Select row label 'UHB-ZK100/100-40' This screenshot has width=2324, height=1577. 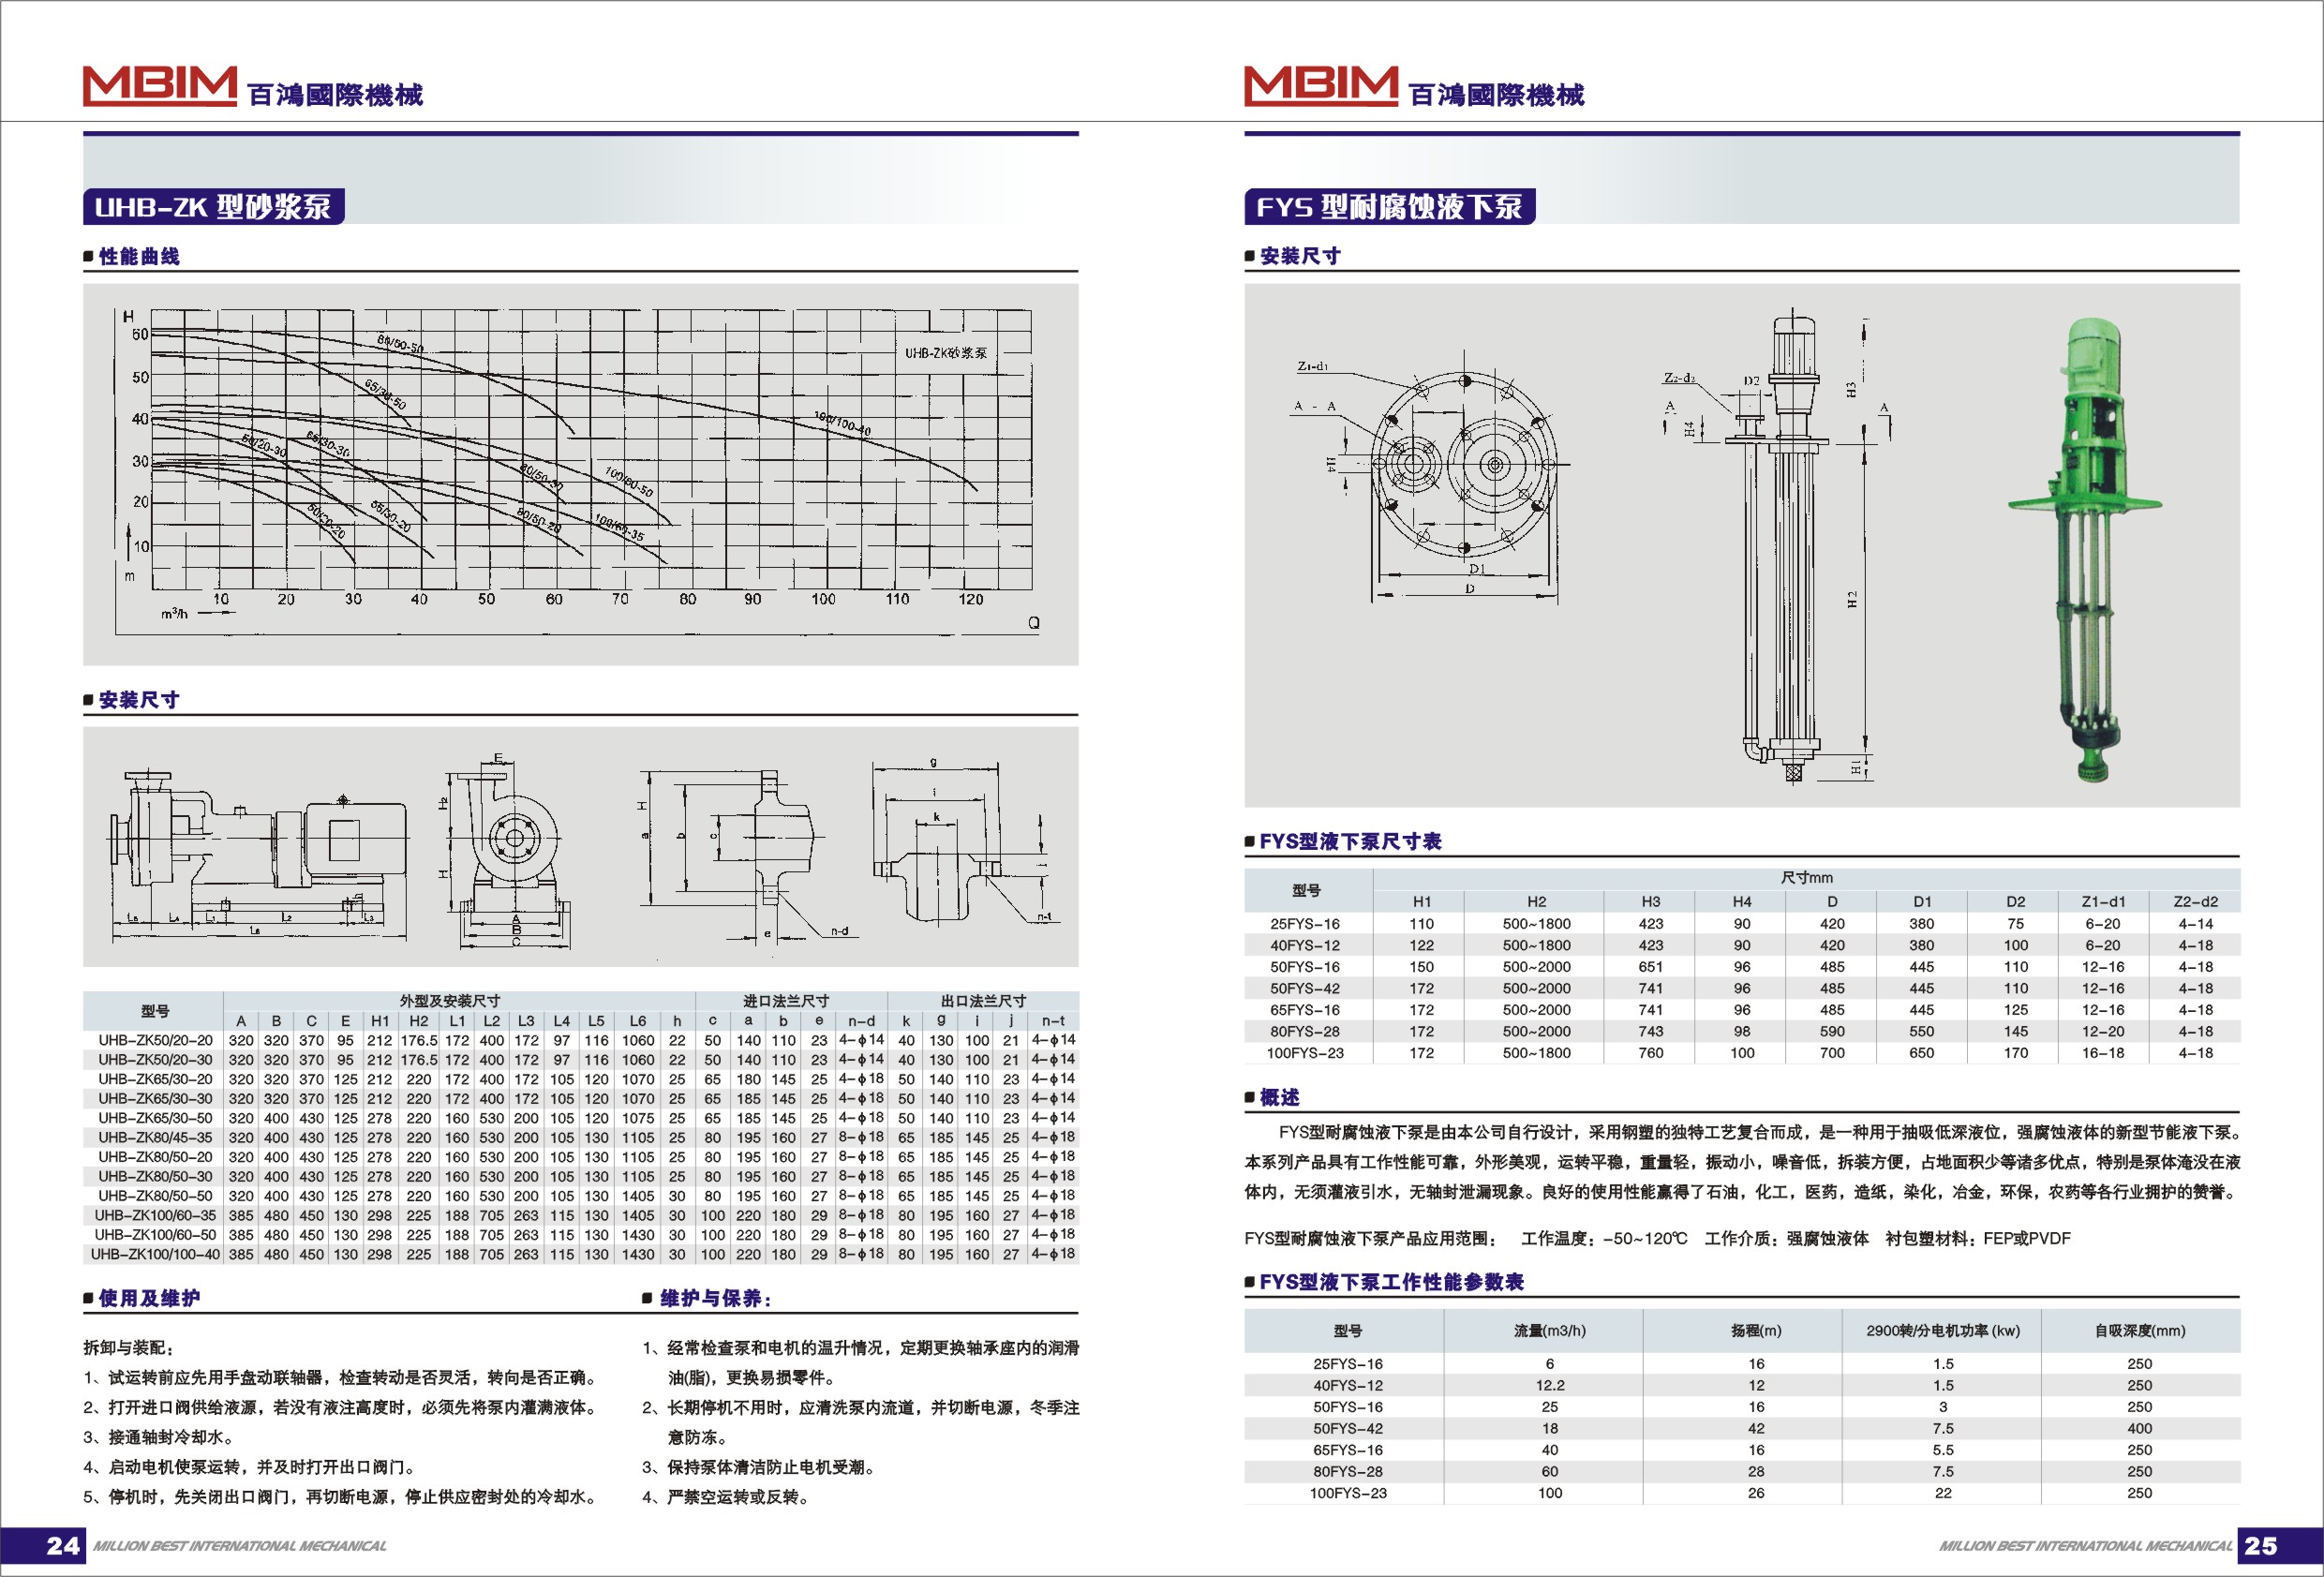point(155,1254)
